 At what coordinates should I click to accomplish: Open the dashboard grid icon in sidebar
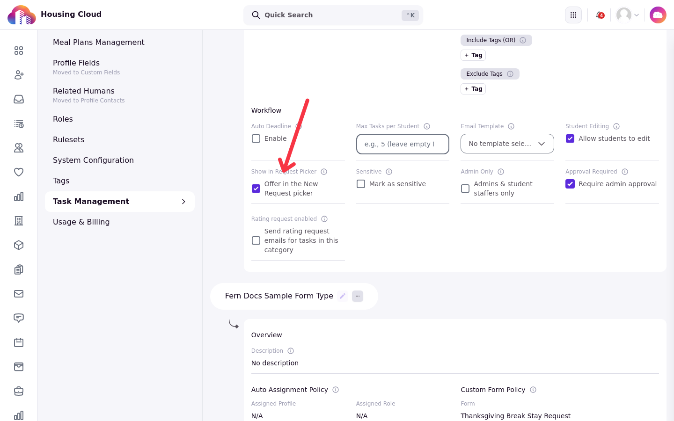19,51
